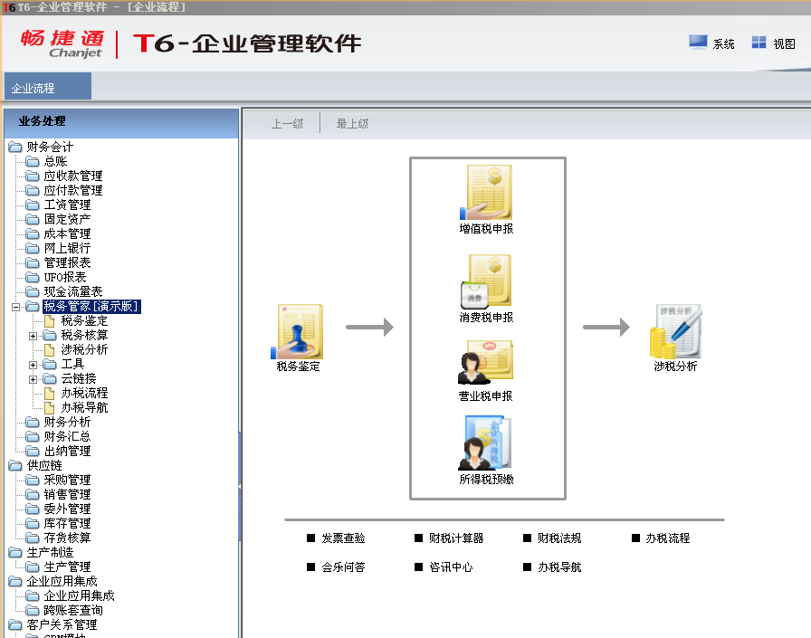Expand the 云链接 node
This screenshot has height=638, width=811.
pyautogui.click(x=33, y=379)
